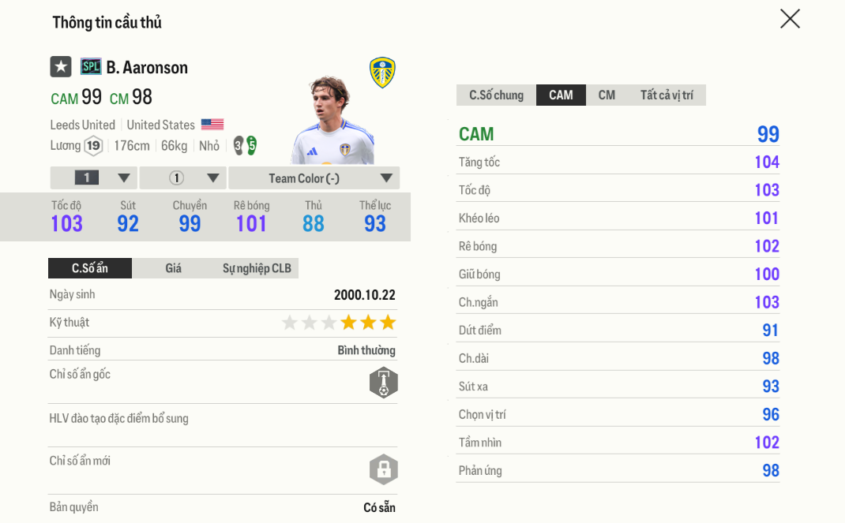Screen dimensions: 845x523
Task: Open the upgrade level 1 dropdown
Action: coord(94,178)
